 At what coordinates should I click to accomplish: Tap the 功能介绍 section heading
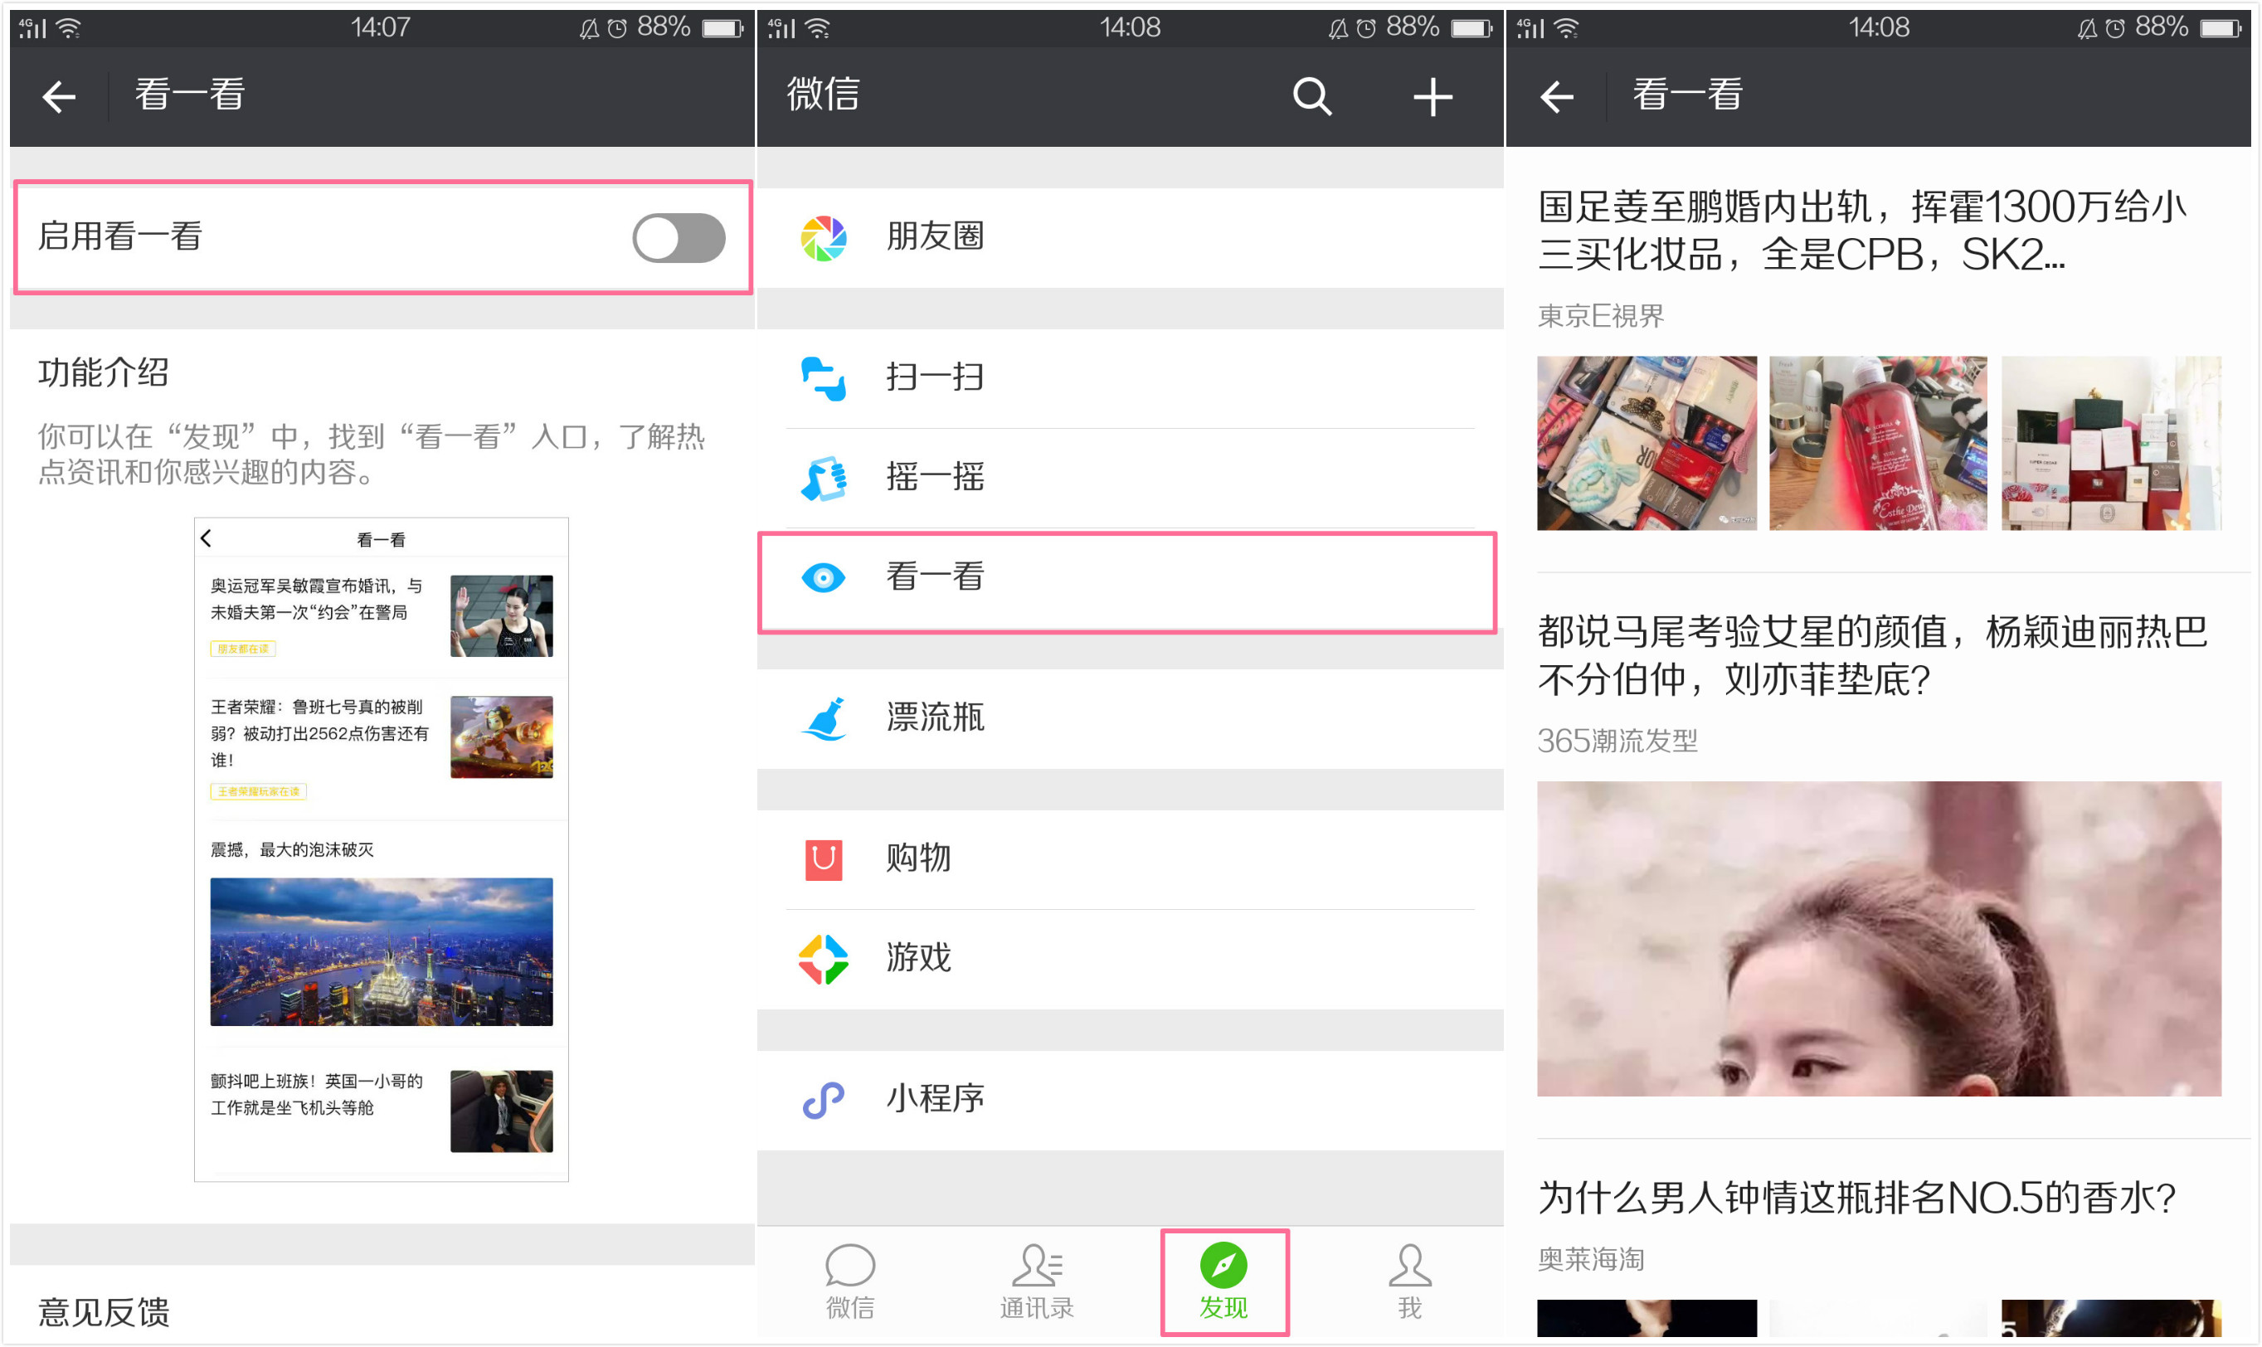tap(104, 373)
